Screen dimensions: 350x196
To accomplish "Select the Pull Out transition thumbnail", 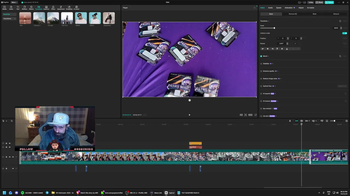I will click(67, 18).
